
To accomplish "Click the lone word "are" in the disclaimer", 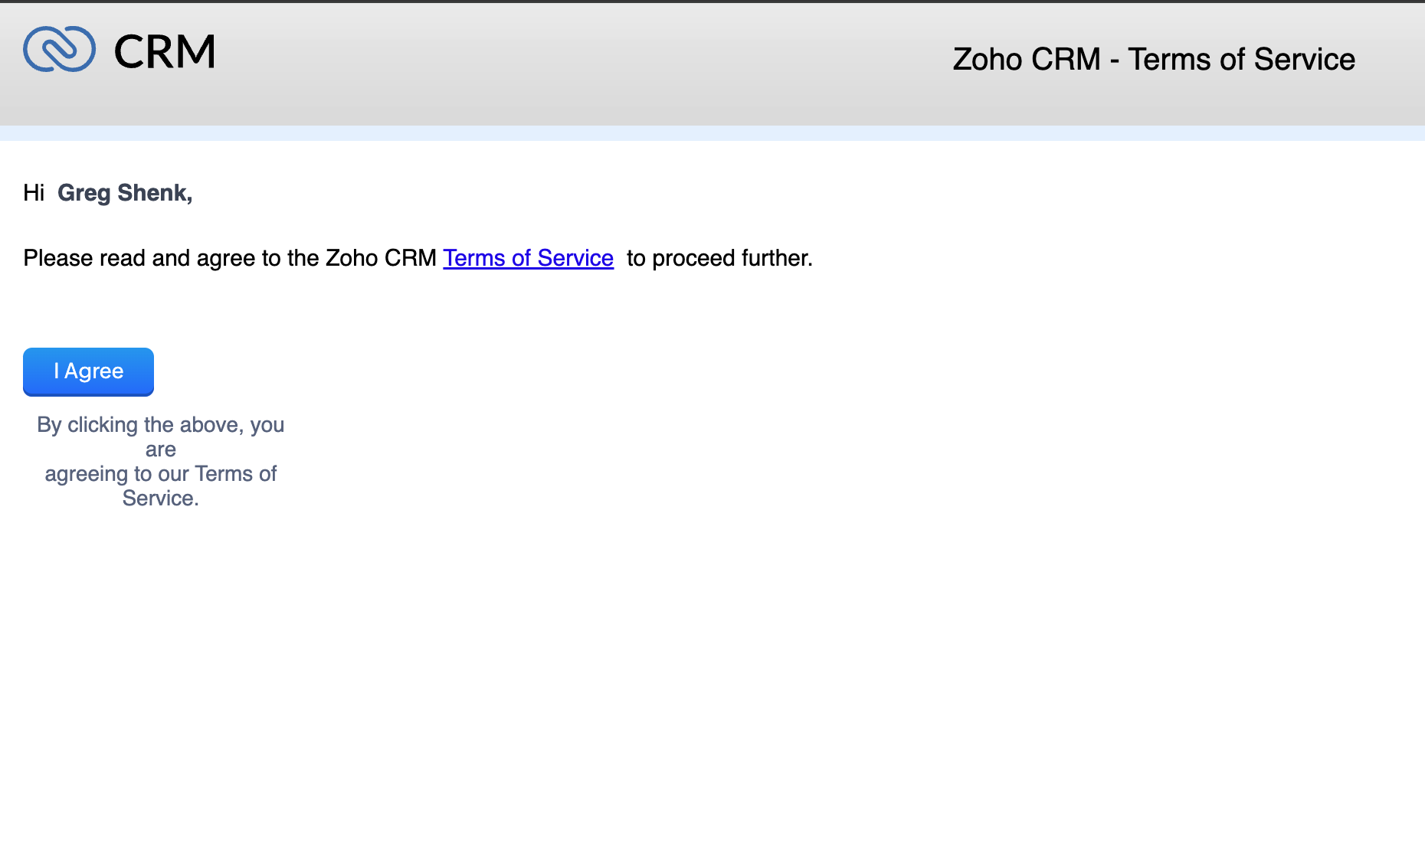I will tap(161, 450).
